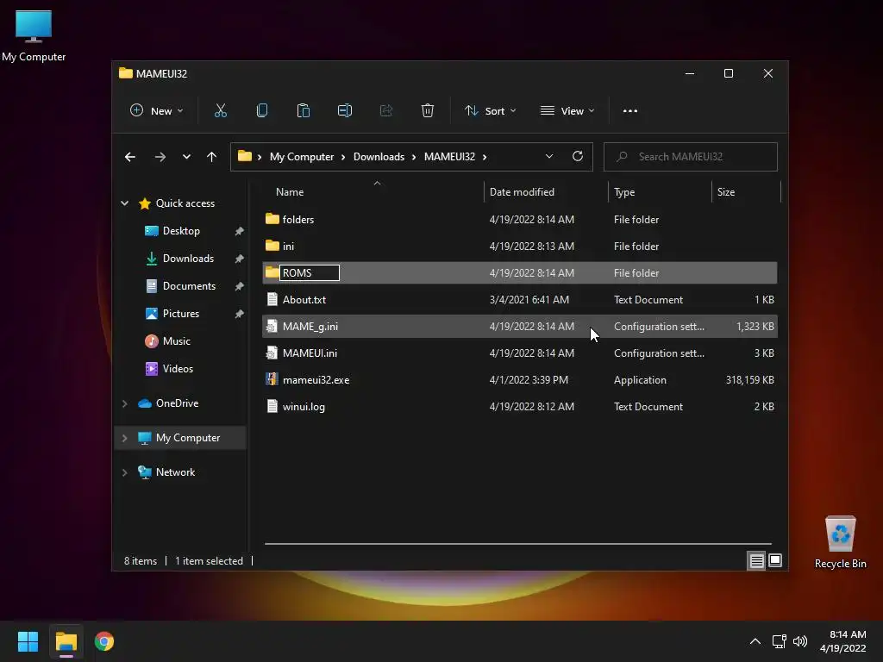Open File Explorer in the taskbar
Image resolution: width=883 pixels, height=662 pixels.
pyautogui.click(x=66, y=641)
